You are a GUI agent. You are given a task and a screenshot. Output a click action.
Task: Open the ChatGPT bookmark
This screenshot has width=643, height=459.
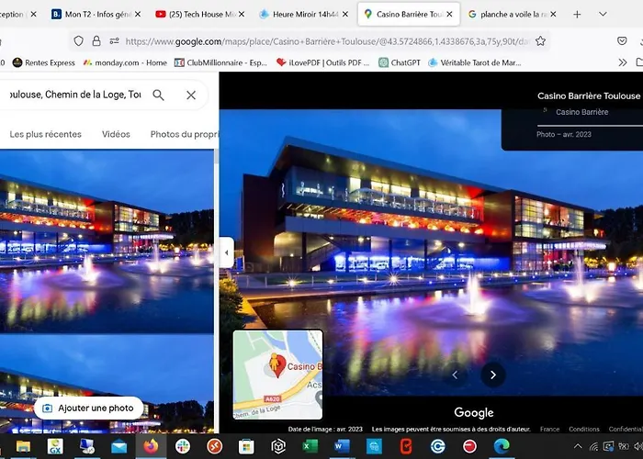tap(400, 62)
